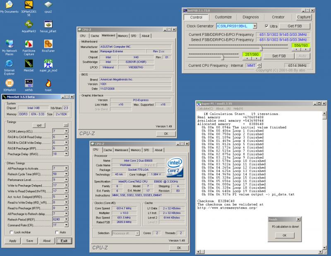The height and width of the screenshot is (256, 331).
Task: Click Set FSB button
Action: coord(278,56)
